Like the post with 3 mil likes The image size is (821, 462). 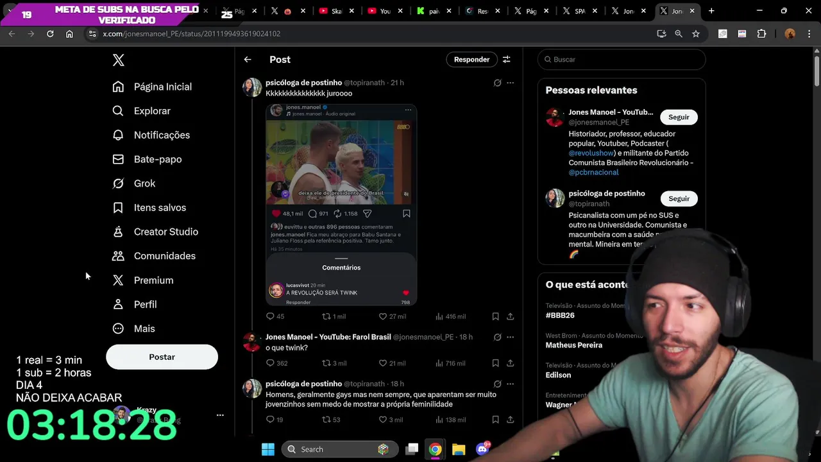391,420
